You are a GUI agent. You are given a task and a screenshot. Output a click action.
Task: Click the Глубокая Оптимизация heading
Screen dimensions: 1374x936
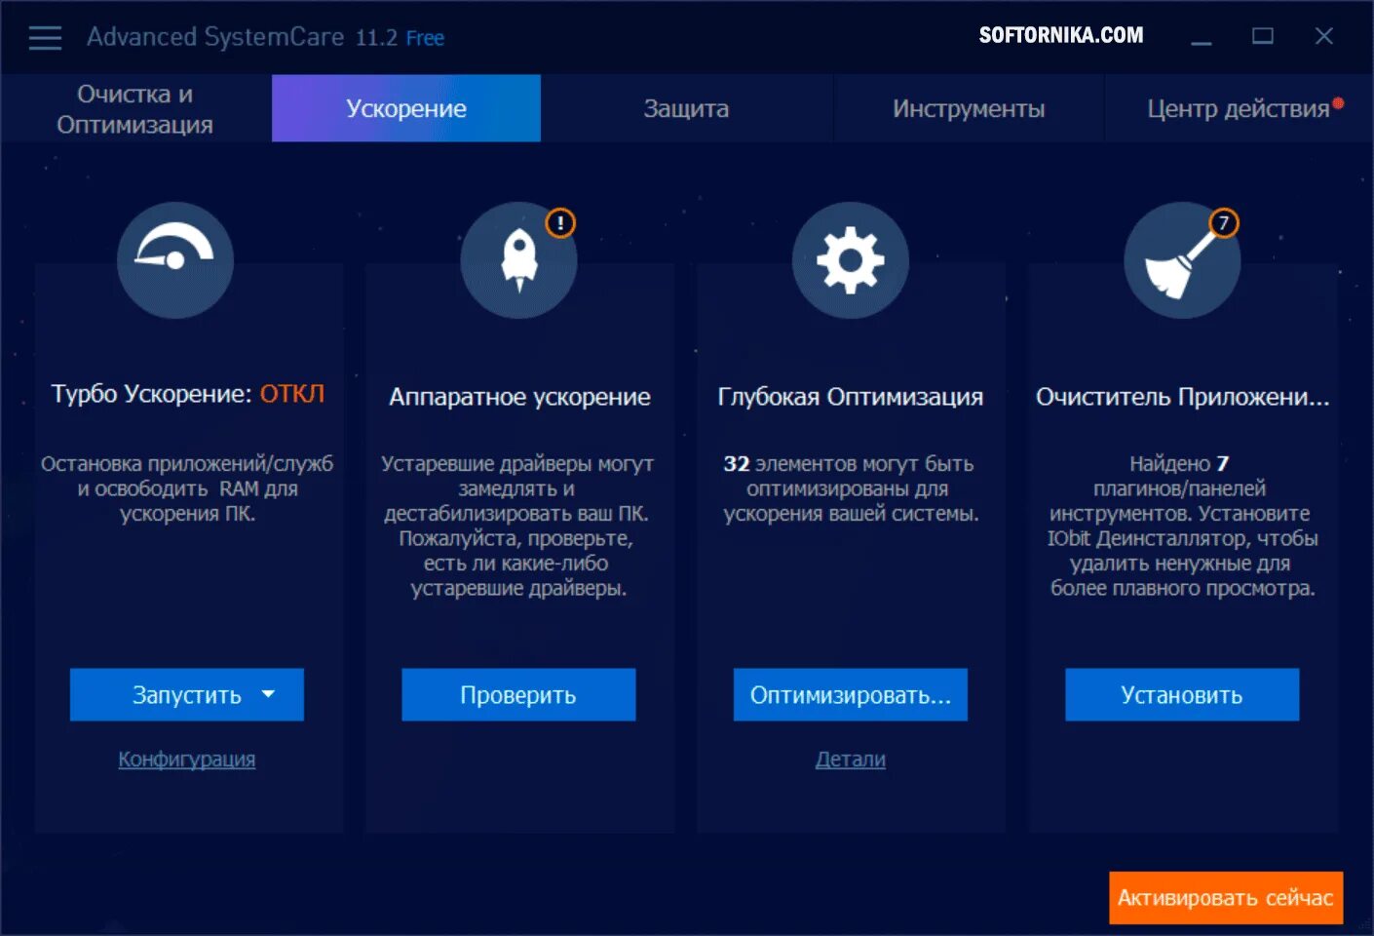click(851, 397)
